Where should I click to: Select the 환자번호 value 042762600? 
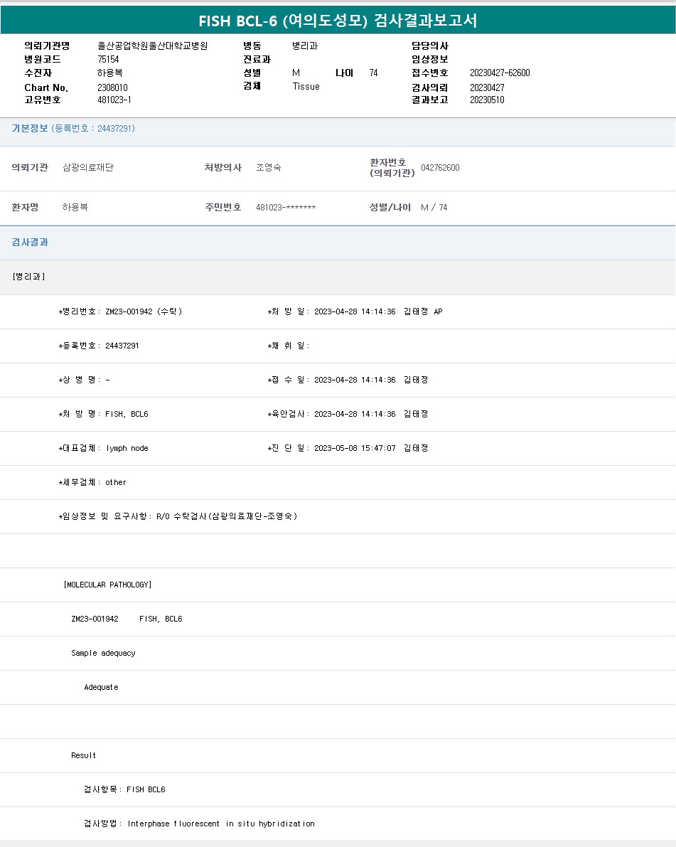pyautogui.click(x=440, y=168)
